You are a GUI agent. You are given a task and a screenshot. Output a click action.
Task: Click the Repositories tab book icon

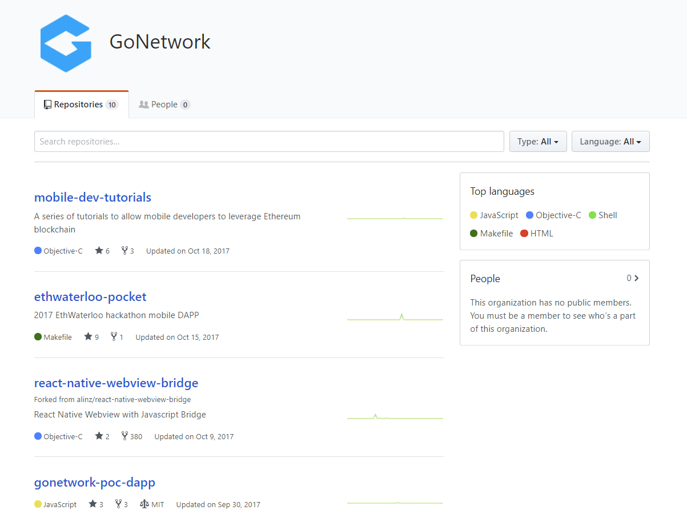[47, 105]
